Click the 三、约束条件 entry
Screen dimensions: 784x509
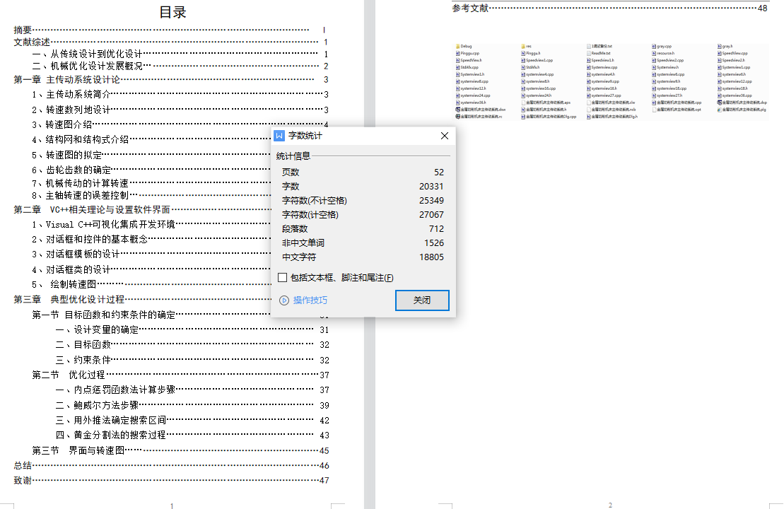192,360
